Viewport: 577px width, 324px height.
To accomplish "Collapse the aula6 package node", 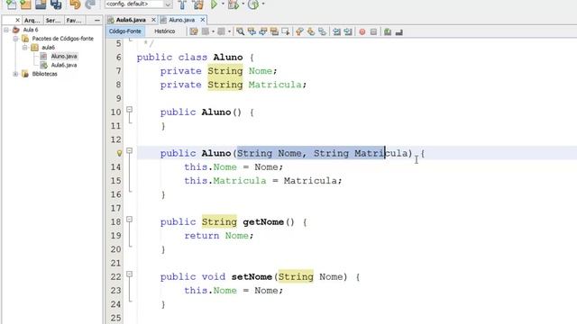I will pos(24,48).
